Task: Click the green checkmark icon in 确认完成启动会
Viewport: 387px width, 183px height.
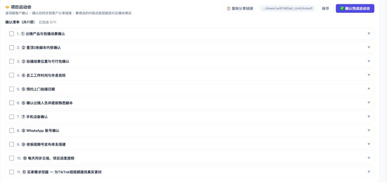Action: coord(342,8)
